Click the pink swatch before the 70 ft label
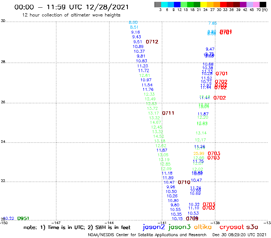 pos(256,4)
